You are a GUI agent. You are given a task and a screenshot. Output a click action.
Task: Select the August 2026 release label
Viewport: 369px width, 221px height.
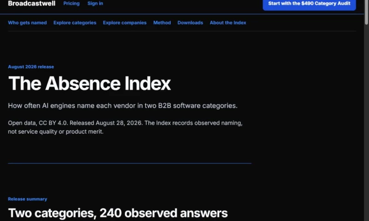point(31,67)
